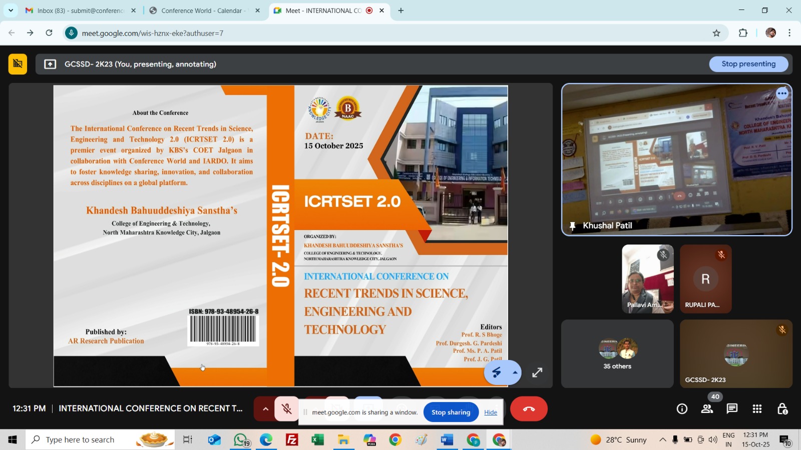Open the Meet activities grid icon
The image size is (801, 450).
click(x=757, y=409)
